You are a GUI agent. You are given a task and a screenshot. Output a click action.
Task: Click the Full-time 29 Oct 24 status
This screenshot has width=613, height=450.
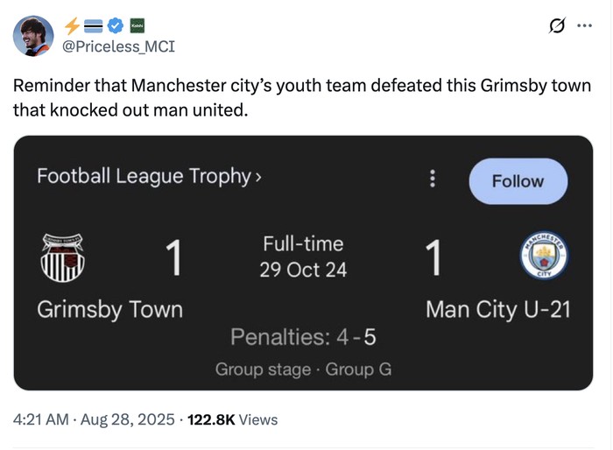click(x=303, y=257)
